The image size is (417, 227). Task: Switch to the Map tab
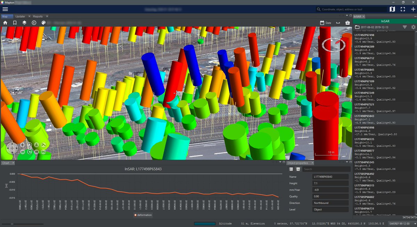(7, 16)
